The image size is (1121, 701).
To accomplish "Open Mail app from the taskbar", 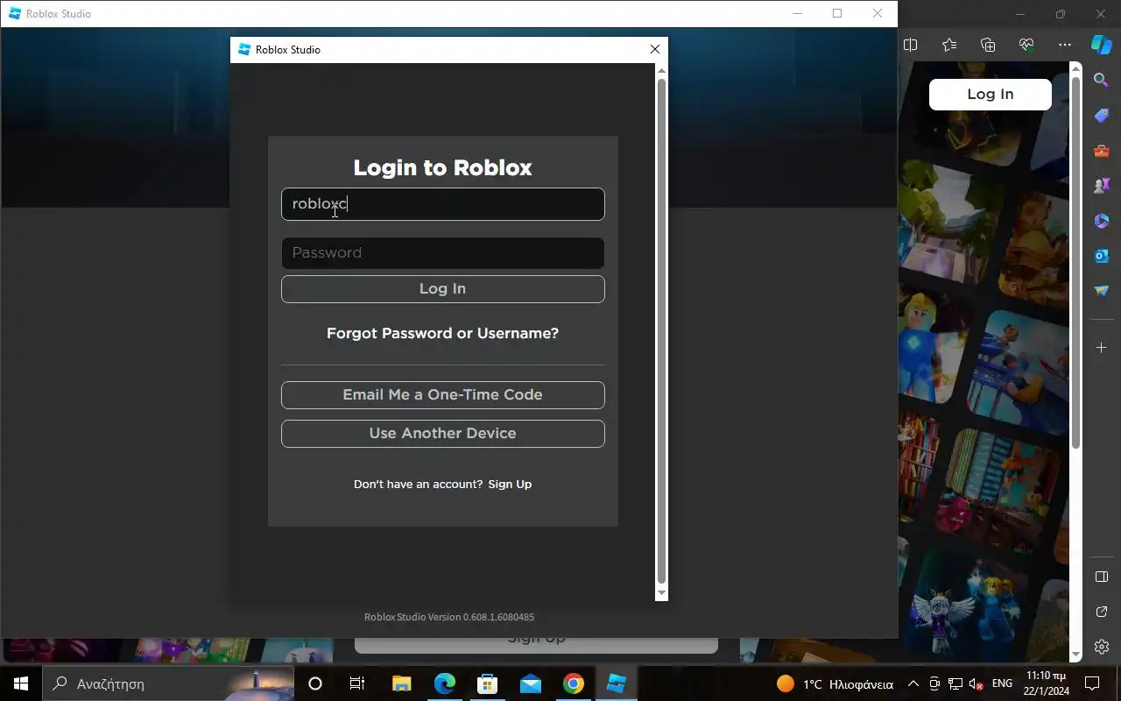I will [531, 683].
